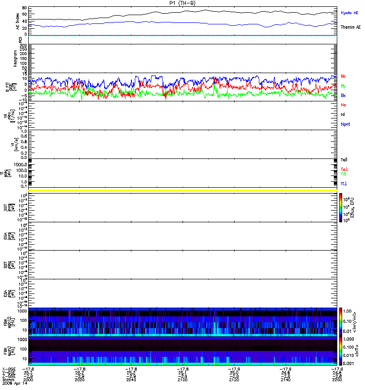Click the FBK scm Hz axis label
The width and height of the screenshot is (365, 390).
click(x=9, y=351)
